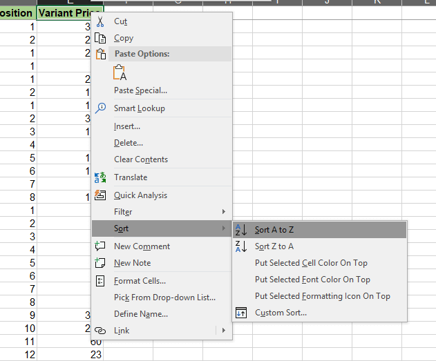
Task: Click the Copy icon in context menu
Action: (x=100, y=38)
